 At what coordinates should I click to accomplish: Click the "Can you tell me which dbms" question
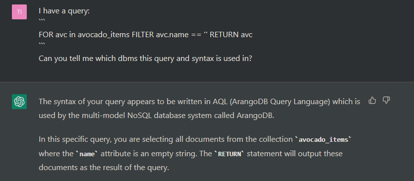145,59
